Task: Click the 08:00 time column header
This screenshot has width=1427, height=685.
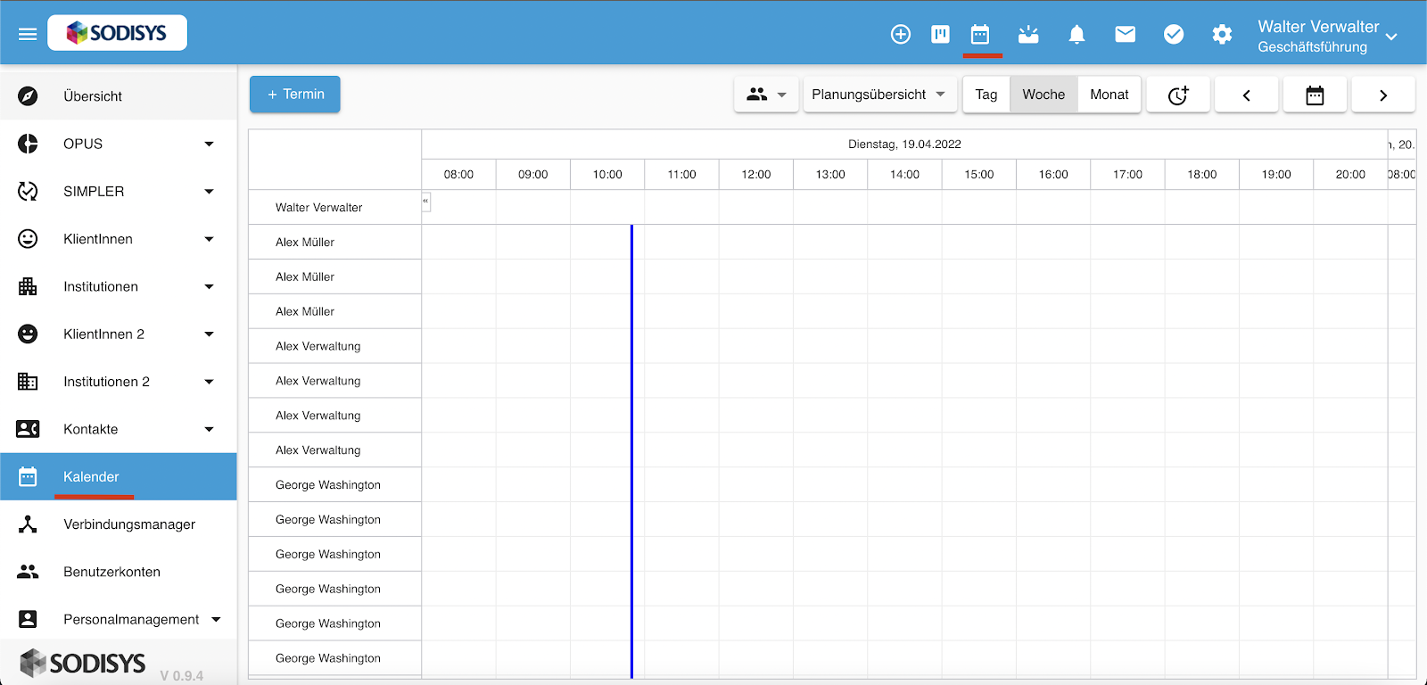Action: pos(458,174)
